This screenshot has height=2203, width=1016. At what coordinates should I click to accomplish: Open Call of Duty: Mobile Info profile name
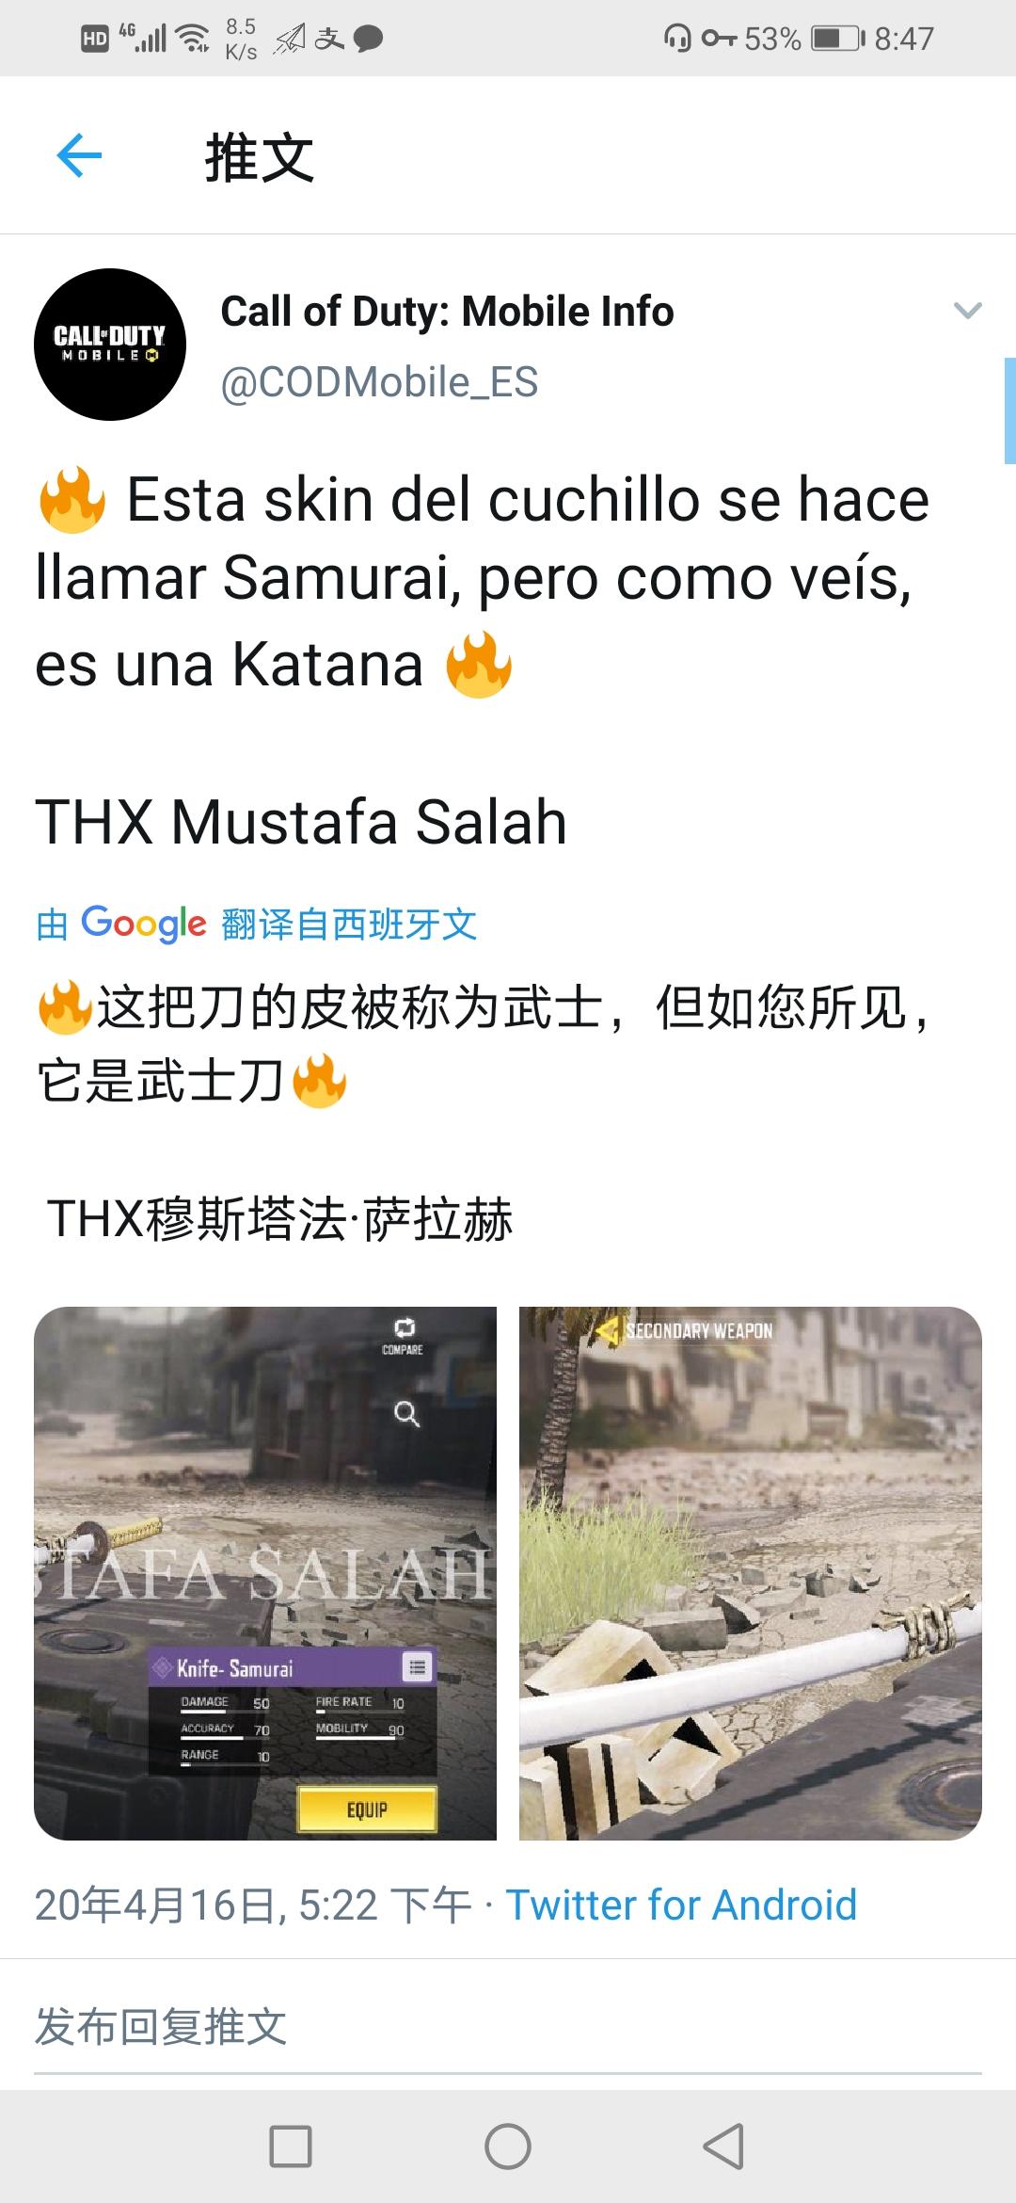coord(447,312)
